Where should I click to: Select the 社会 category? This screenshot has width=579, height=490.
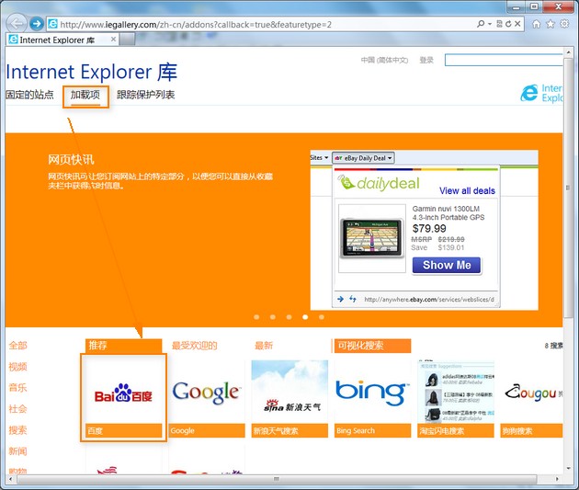pos(18,409)
